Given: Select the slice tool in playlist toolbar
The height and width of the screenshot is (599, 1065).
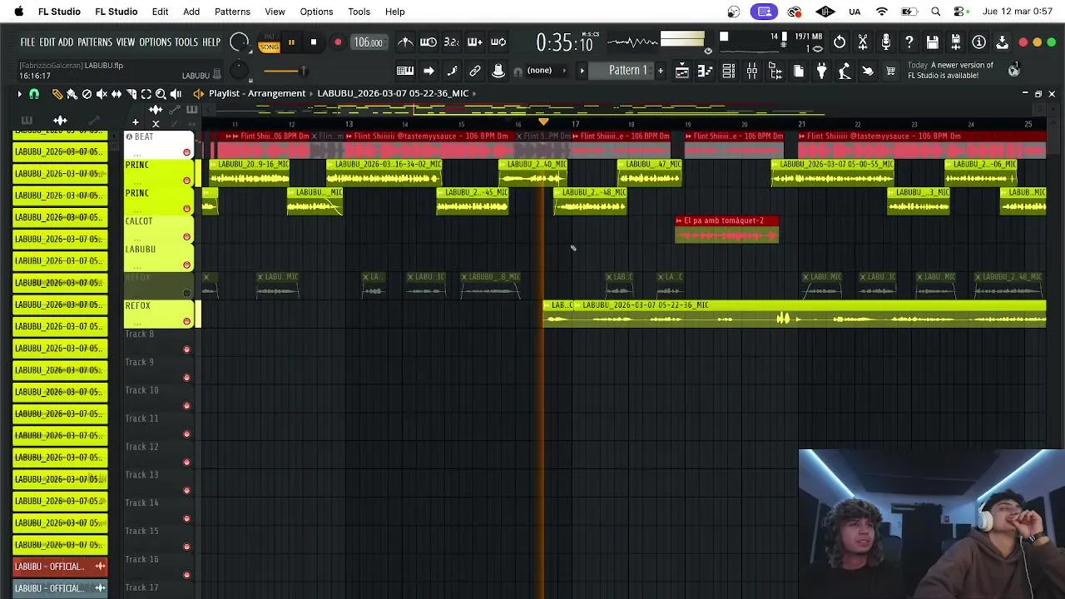Looking at the screenshot, I should click(x=131, y=94).
